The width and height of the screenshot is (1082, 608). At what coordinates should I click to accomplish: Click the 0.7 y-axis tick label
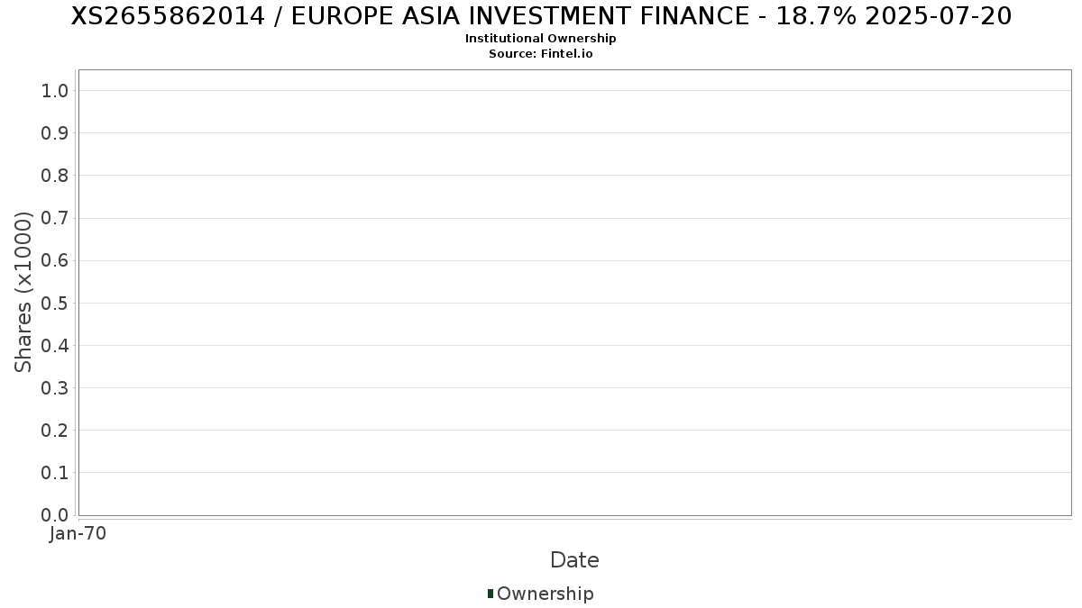tap(55, 218)
